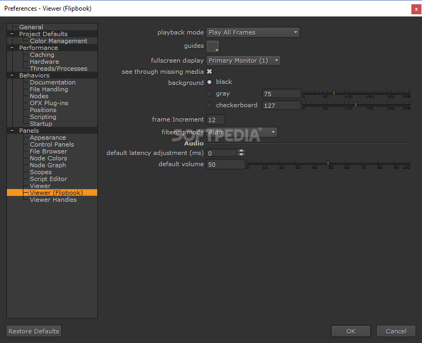
Task: Open Documentation preferences page
Action: click(53, 82)
